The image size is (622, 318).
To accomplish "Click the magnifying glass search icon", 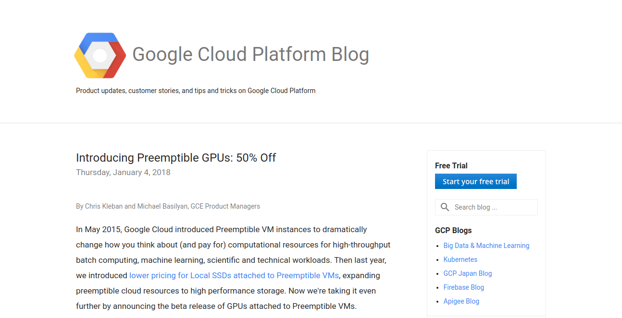I will point(445,207).
